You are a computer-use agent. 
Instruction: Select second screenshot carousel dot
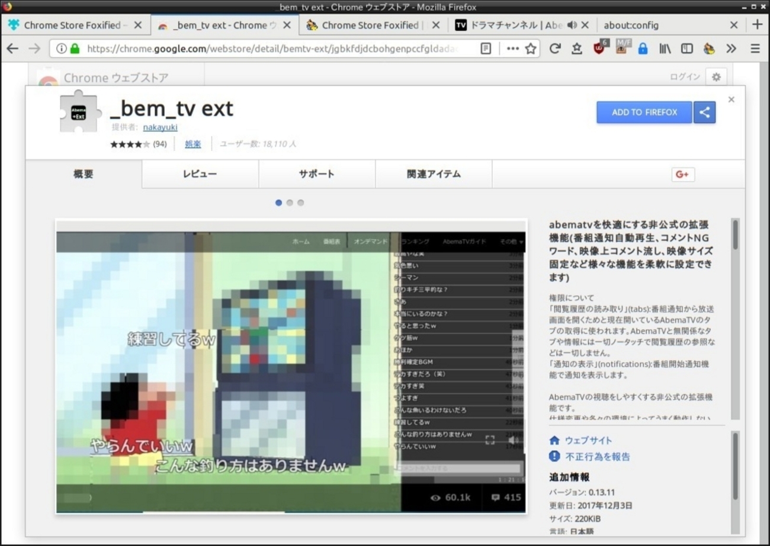[290, 203]
